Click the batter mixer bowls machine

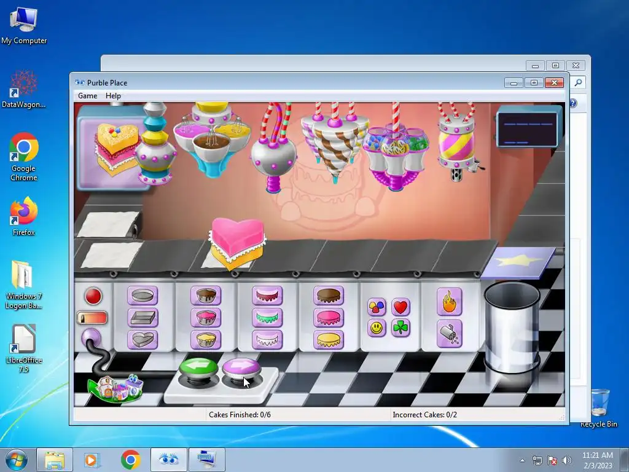pos(212,138)
